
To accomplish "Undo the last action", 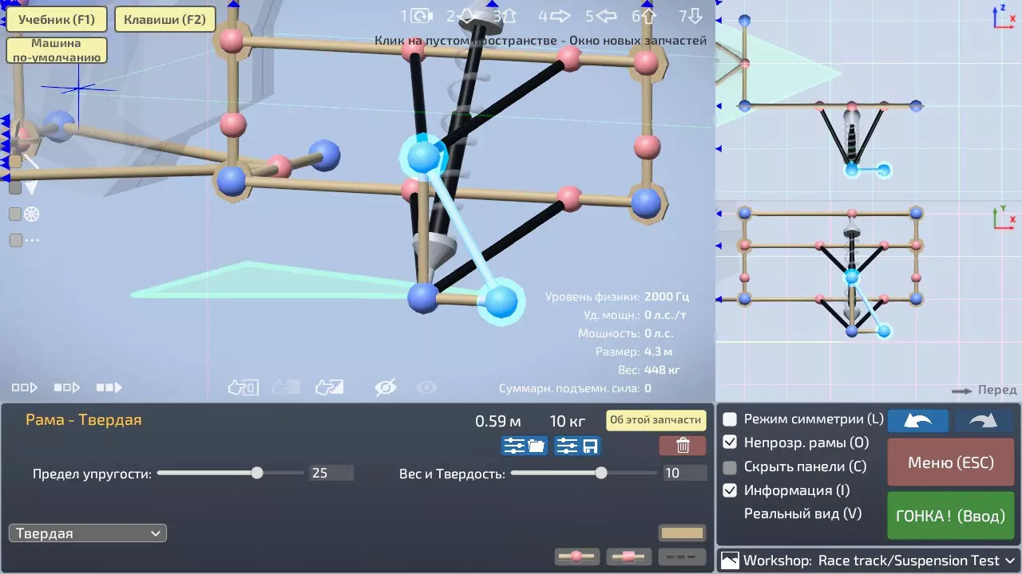I will coord(918,421).
